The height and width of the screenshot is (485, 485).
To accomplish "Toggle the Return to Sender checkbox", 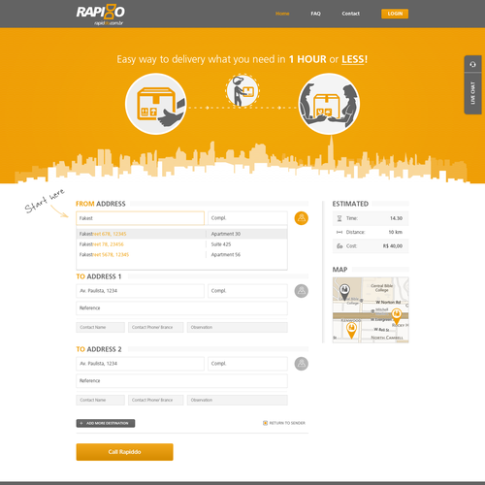I will [265, 423].
